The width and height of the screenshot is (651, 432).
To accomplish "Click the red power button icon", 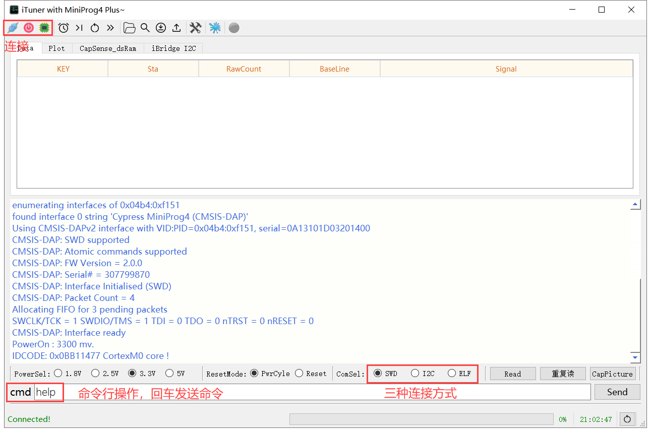I will (29, 28).
